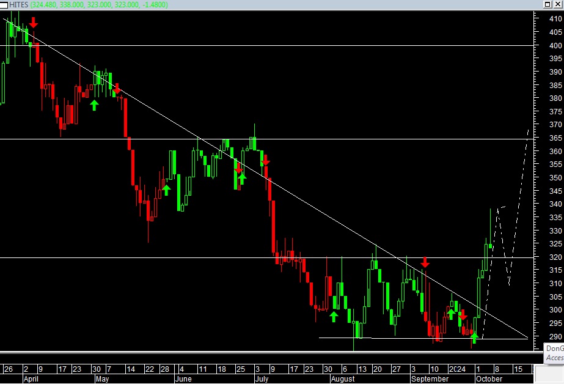Image resolution: width=564 pixels, height=384 pixels.
Task: Open the chart window system menu icon
Action: [4, 5]
